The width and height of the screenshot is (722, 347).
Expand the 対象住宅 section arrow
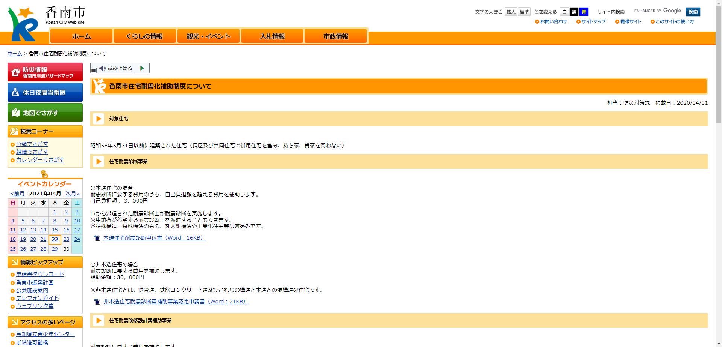[x=99, y=119]
